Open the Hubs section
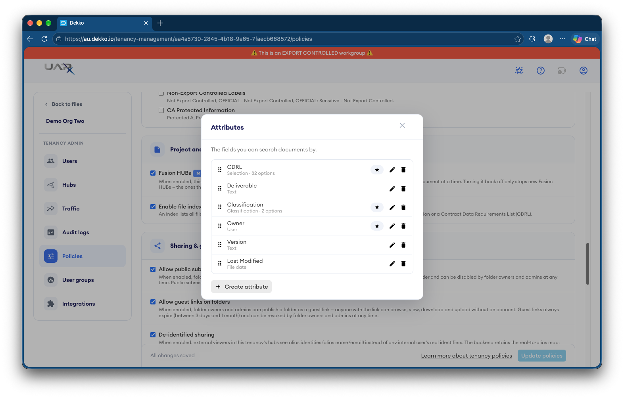The height and width of the screenshot is (398, 624). tap(83, 185)
